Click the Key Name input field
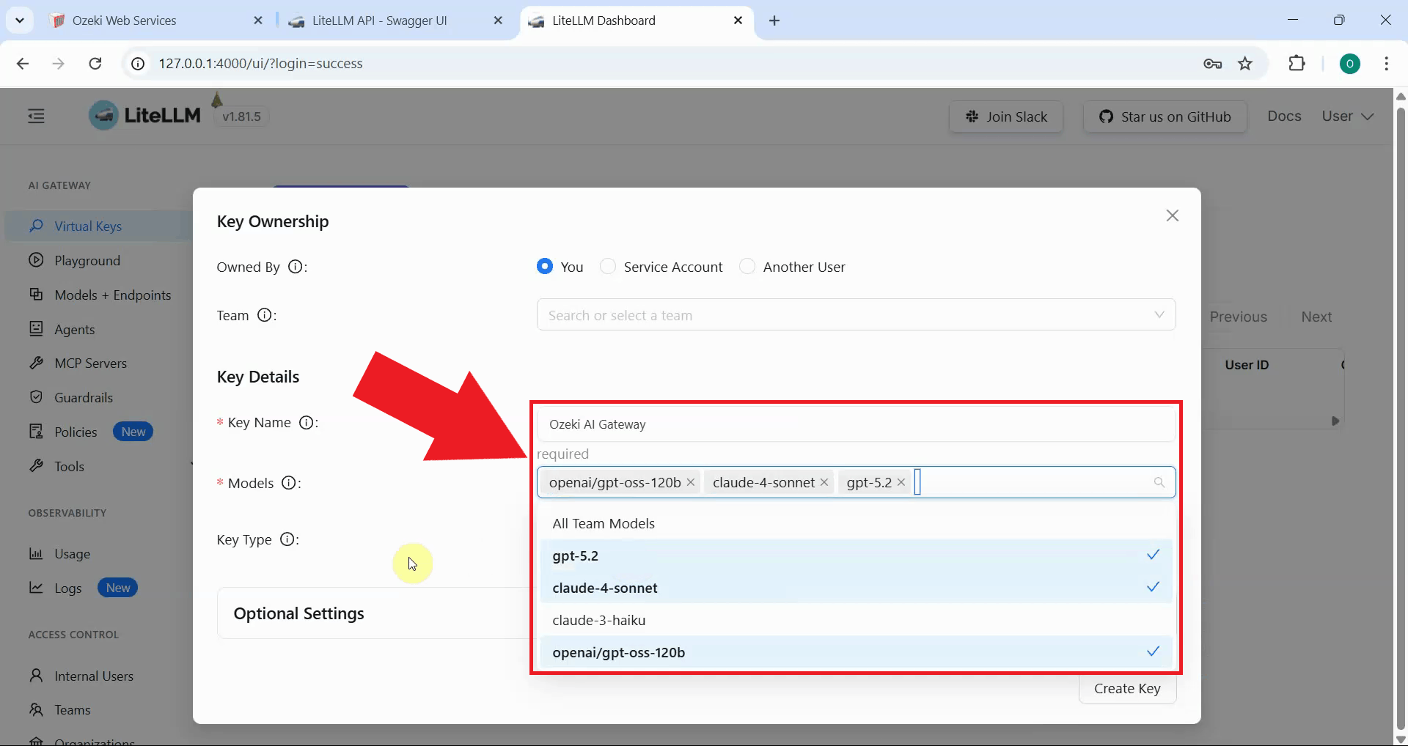 [855, 424]
